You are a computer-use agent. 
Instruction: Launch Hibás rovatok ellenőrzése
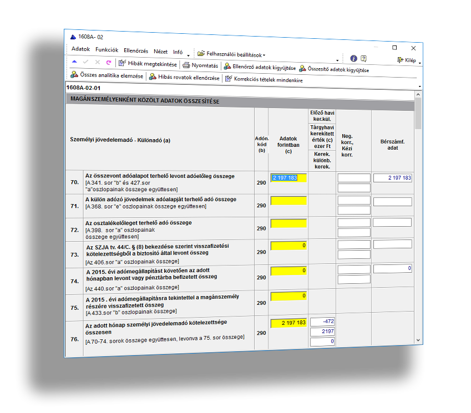coord(184,77)
